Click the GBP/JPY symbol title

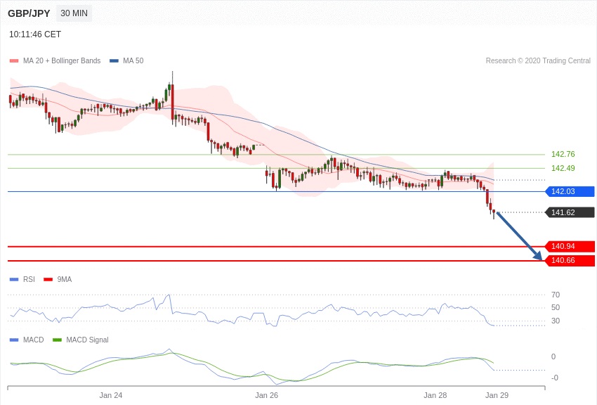(29, 13)
